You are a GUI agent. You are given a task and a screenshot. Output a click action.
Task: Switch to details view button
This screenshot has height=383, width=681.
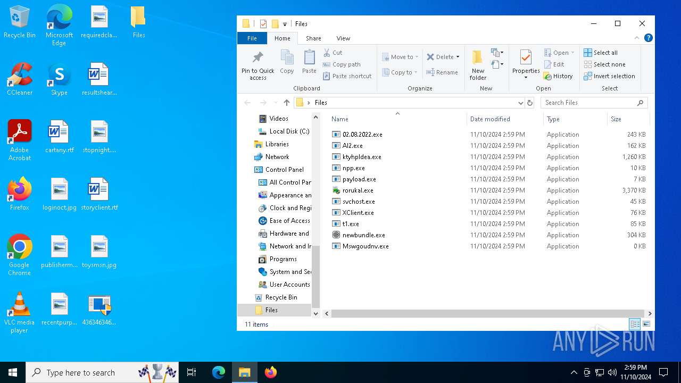(x=635, y=324)
